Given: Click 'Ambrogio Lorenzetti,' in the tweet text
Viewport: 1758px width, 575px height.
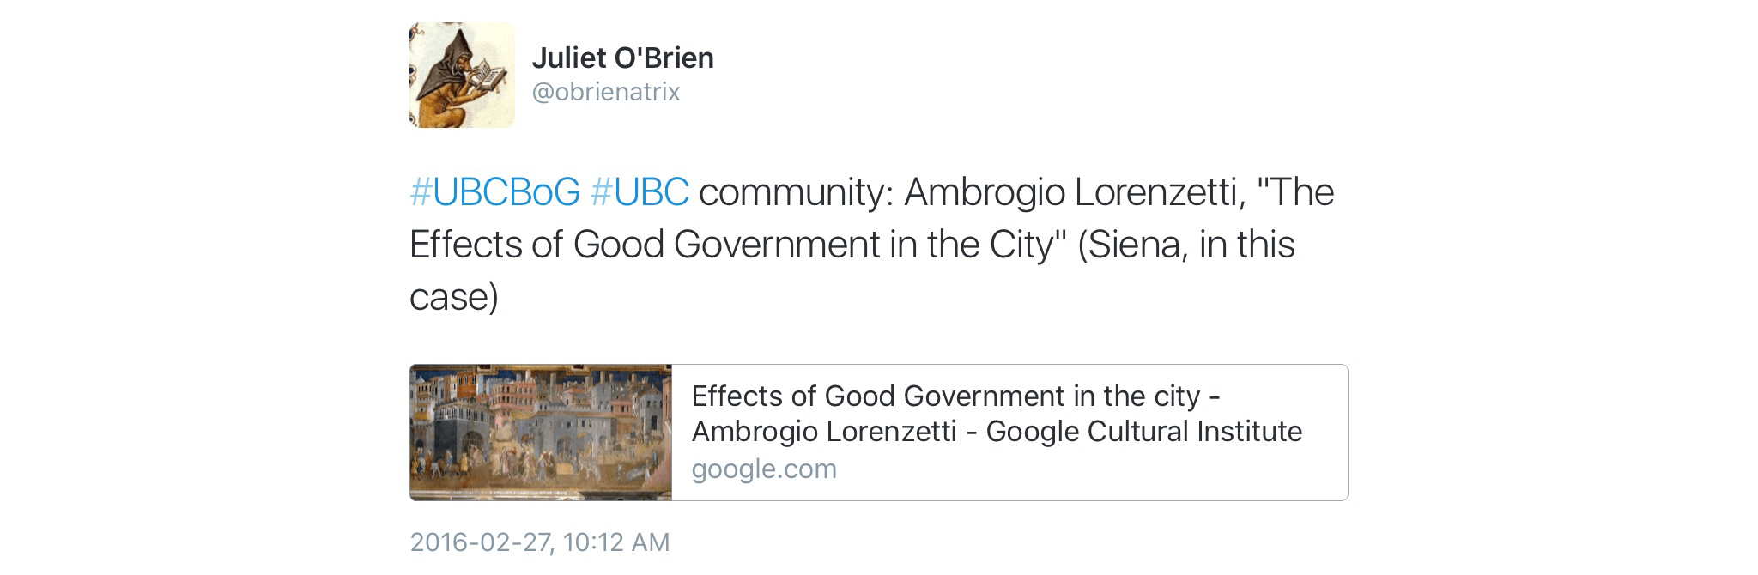Looking at the screenshot, I should [1075, 192].
